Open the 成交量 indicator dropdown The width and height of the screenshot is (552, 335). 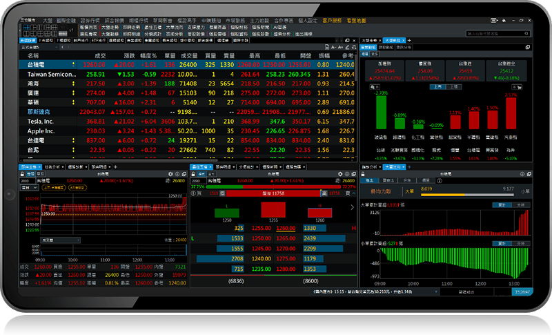tap(61, 240)
